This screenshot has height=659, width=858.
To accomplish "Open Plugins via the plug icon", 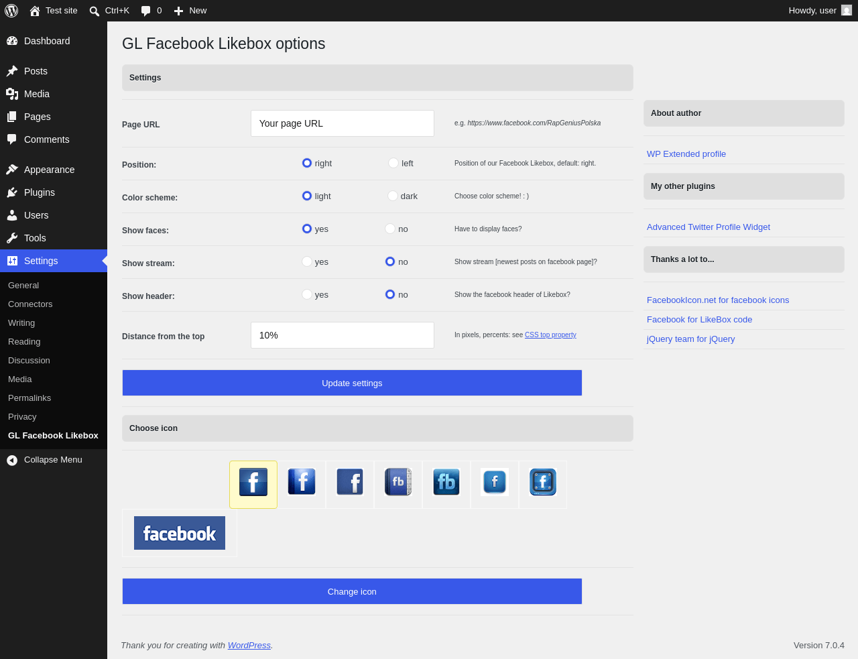I will (12, 192).
